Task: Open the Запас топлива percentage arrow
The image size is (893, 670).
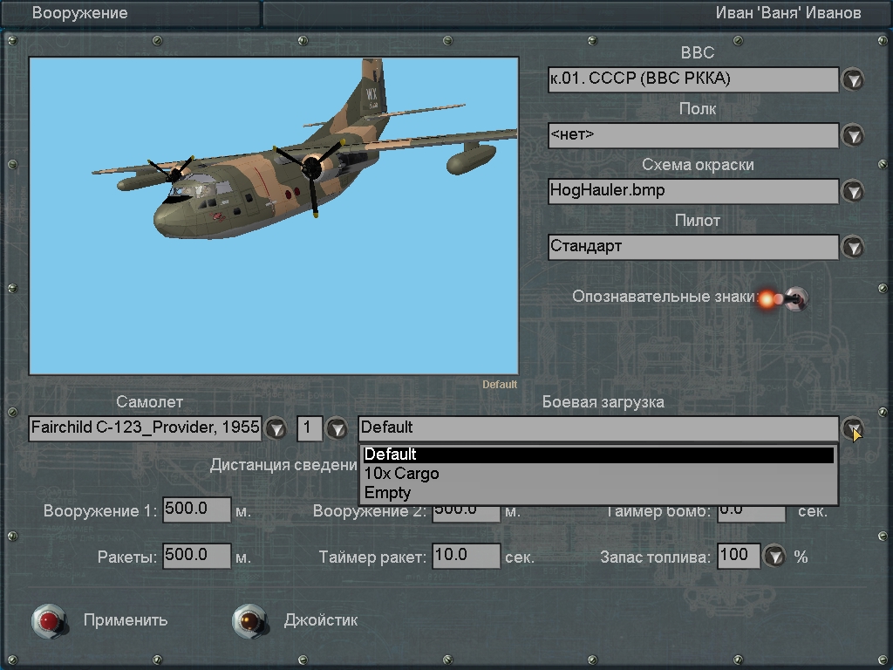Action: 774,556
